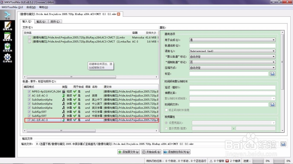This screenshot has height=164, width=293.
Task: Sort files by 文件大小 column header
Action: [x=151, y=33]
